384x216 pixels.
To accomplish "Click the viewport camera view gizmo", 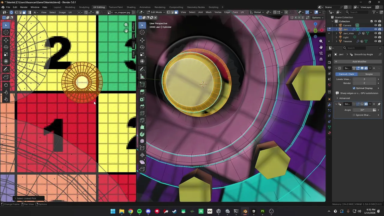I will pyautogui.click(x=321, y=53).
